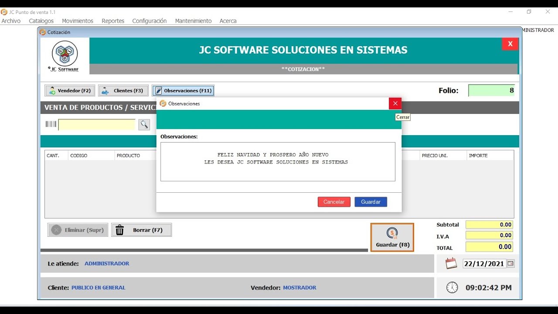The width and height of the screenshot is (558, 314).
Task: Open the Configuración menu
Action: click(x=150, y=21)
